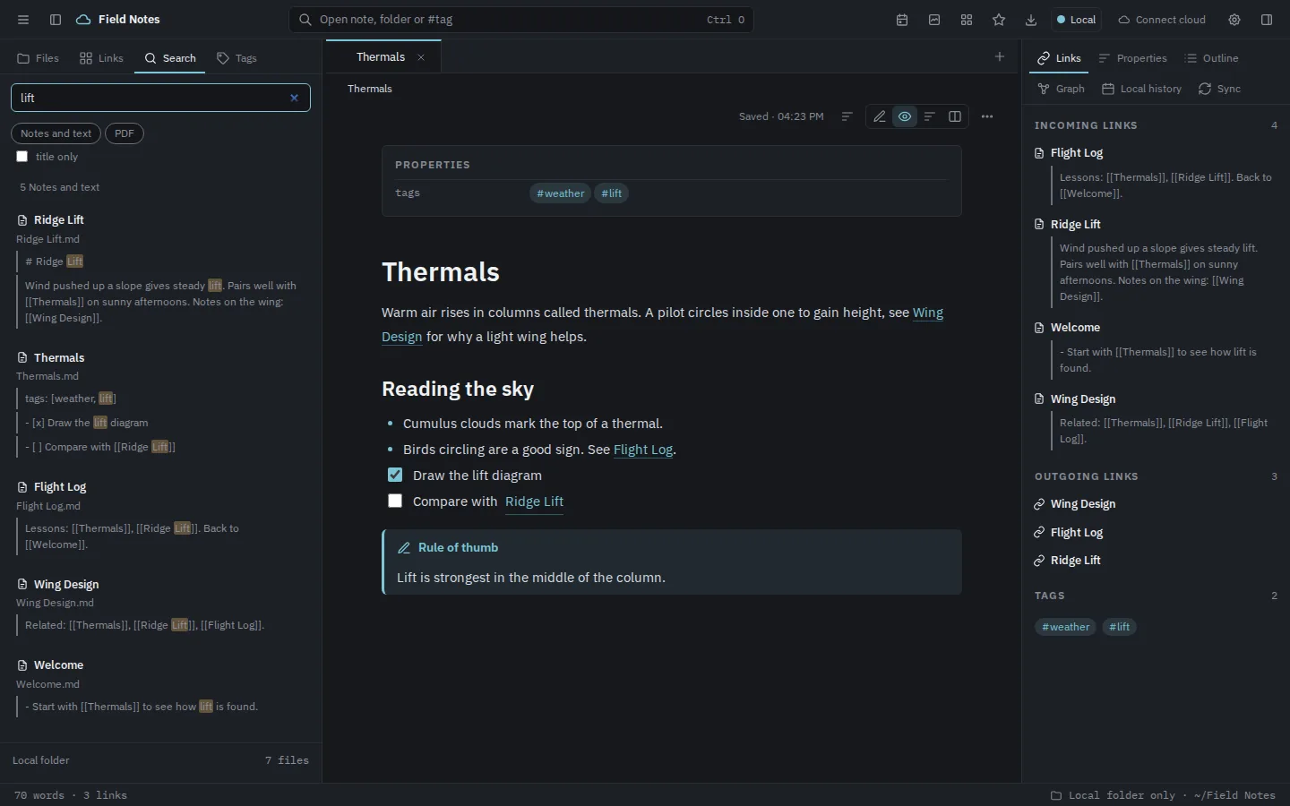
Task: Toggle the right sidebar panel icon
Action: point(1267,20)
